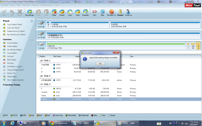This screenshot has width=202, height=126.
Task: Click the Create partition toolbar icon
Action: [x=46, y=13]
